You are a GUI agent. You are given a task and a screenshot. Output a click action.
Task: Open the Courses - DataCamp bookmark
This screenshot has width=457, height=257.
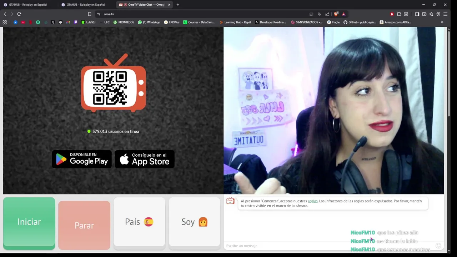[199, 22]
